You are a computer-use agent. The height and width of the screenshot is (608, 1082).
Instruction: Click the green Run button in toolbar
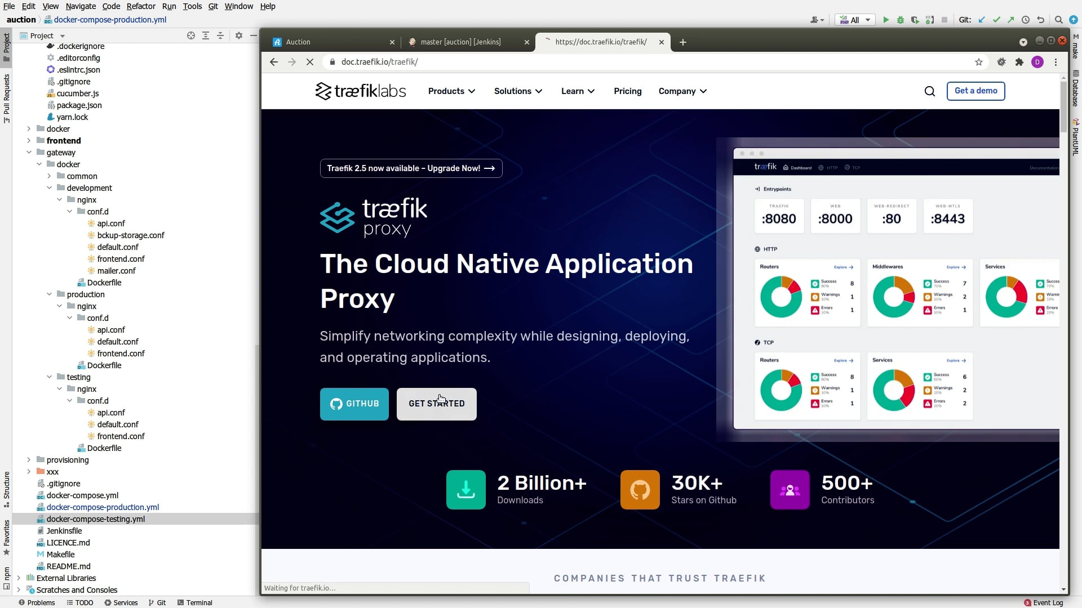(x=886, y=20)
